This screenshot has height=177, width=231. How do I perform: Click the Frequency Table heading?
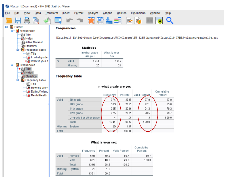click(69, 76)
